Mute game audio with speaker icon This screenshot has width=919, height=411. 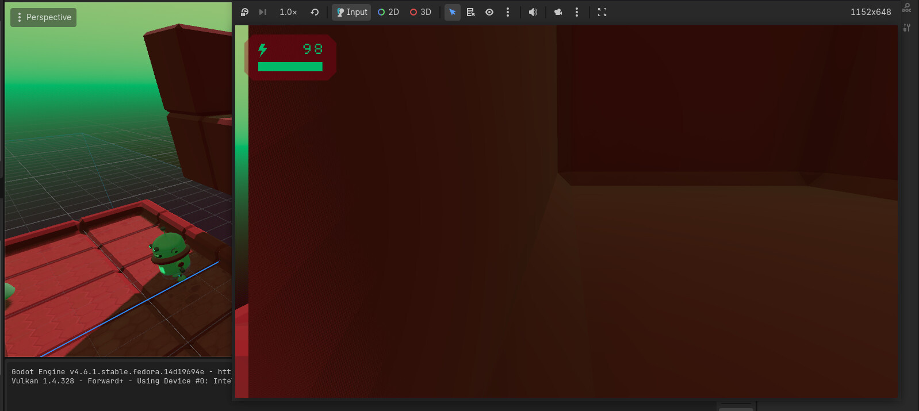[533, 12]
